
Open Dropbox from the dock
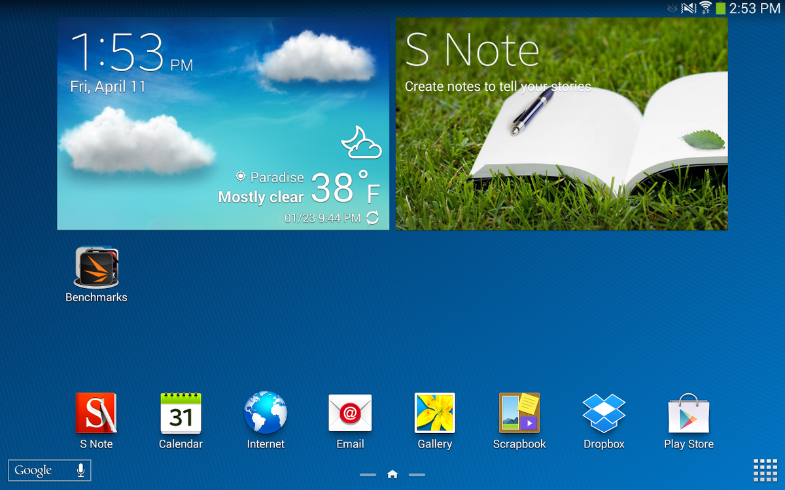tap(604, 413)
